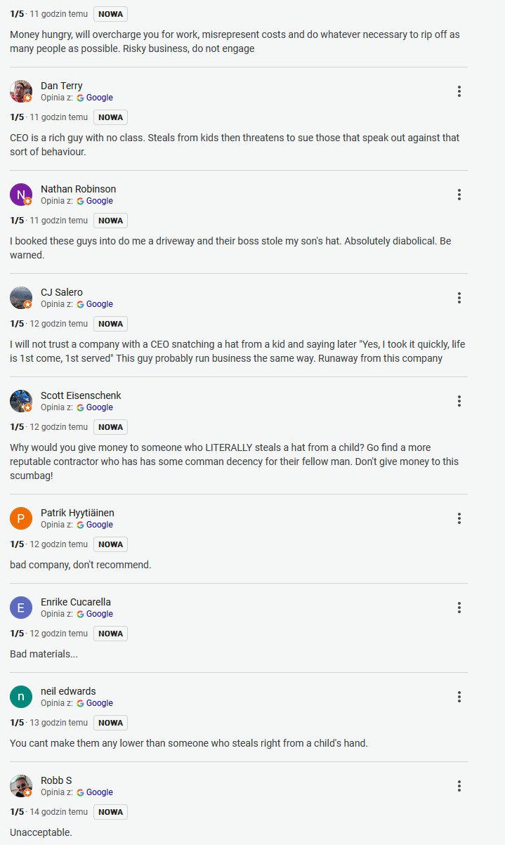Click the kebab menu beside CJ Salero

[459, 298]
